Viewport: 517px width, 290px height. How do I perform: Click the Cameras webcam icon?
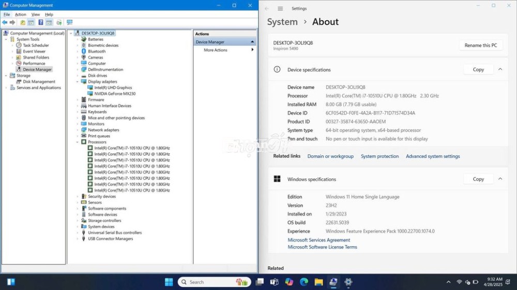coord(84,57)
